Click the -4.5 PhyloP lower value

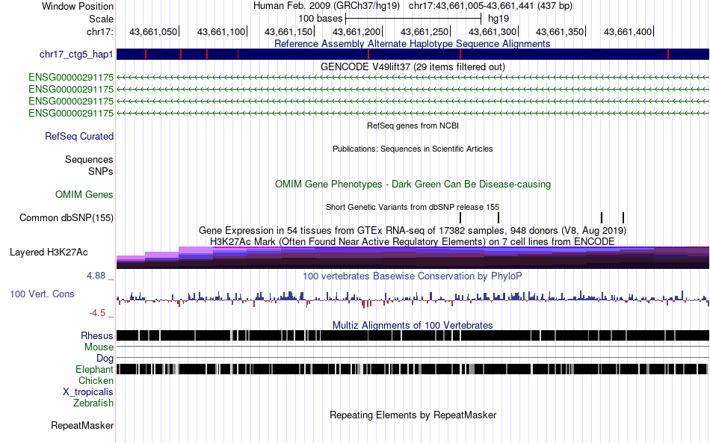tap(97, 313)
